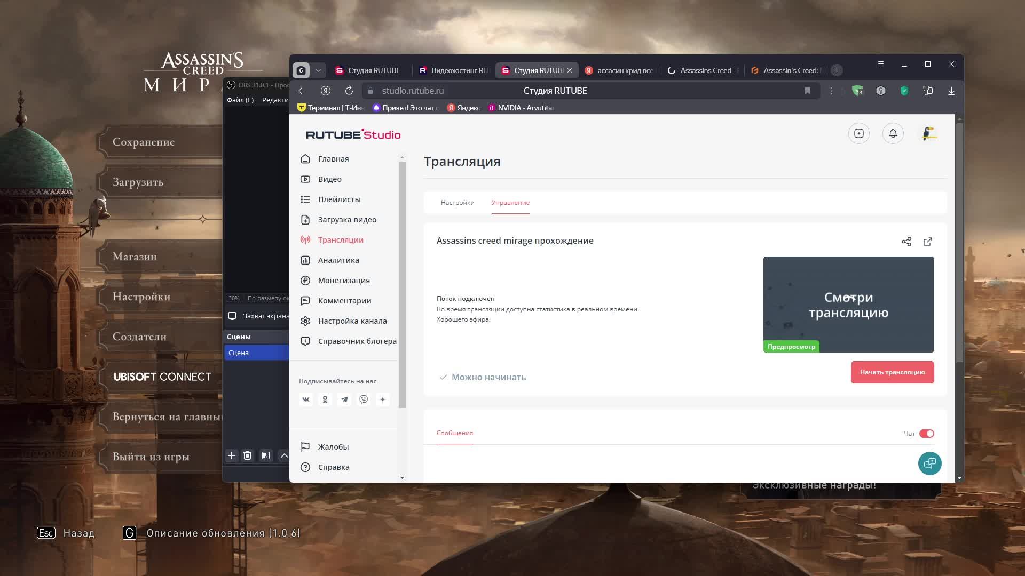
Task: Expand the browser tab groups dropdown arrow
Action: (x=318, y=70)
